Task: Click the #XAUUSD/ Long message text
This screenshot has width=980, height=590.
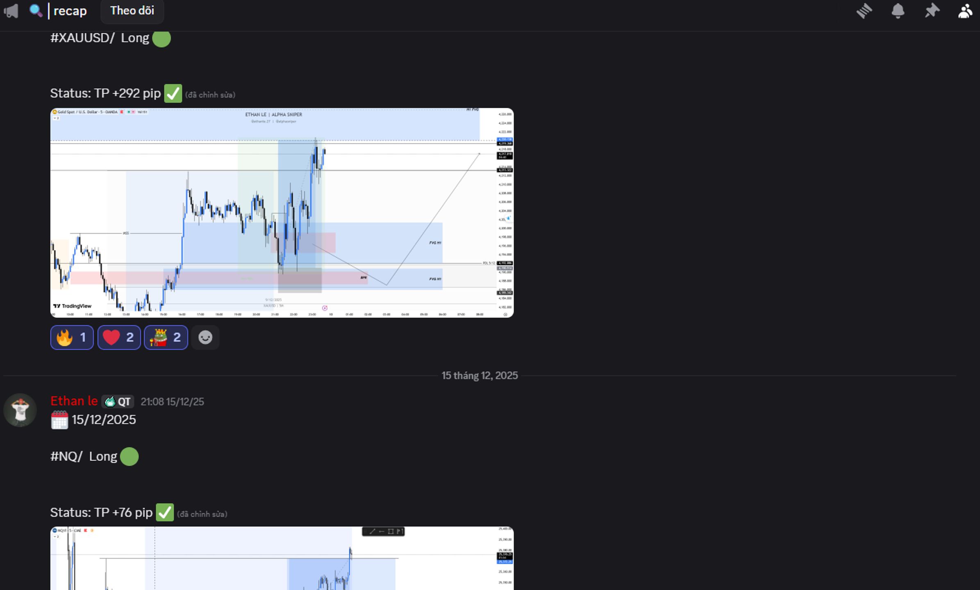Action: click(100, 38)
